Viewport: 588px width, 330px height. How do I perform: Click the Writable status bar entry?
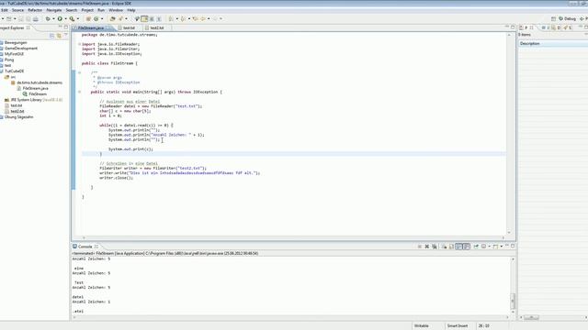coord(421,326)
